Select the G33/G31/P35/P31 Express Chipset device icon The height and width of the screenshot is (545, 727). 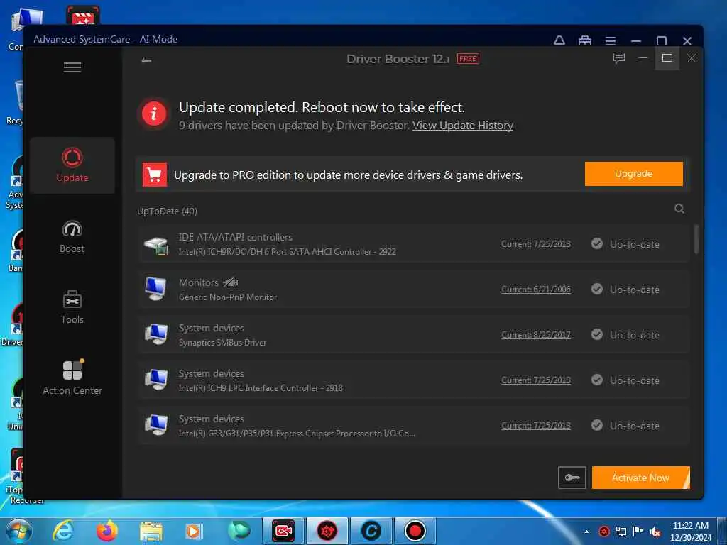(155, 425)
